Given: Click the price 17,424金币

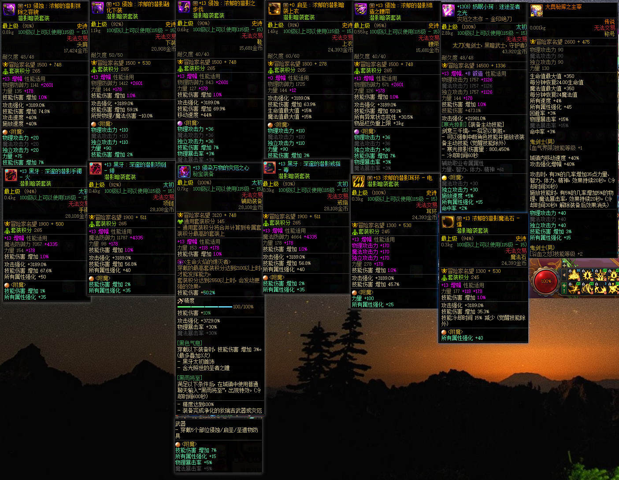Looking at the screenshot, I should [76, 51].
